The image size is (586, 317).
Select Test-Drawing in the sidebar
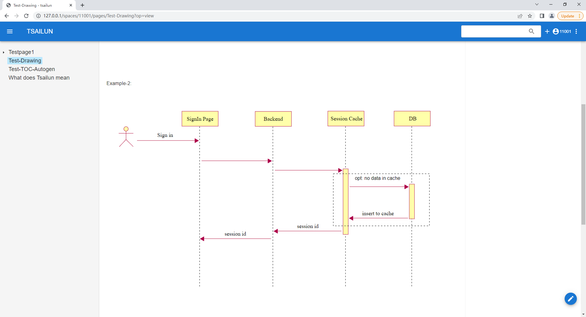[25, 61]
